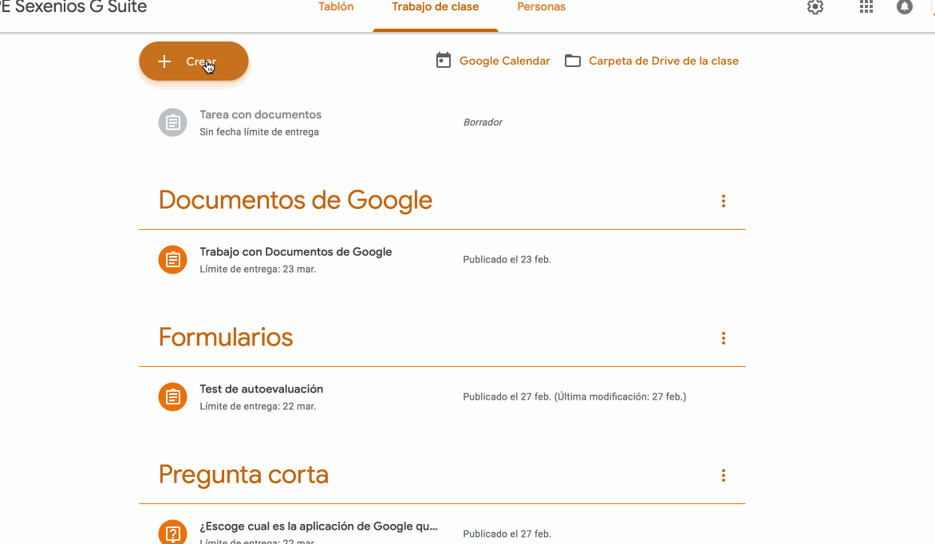Image resolution: width=935 pixels, height=544 pixels.
Task: Click the Trabajo con Documentos assignment icon
Action: pyautogui.click(x=173, y=259)
